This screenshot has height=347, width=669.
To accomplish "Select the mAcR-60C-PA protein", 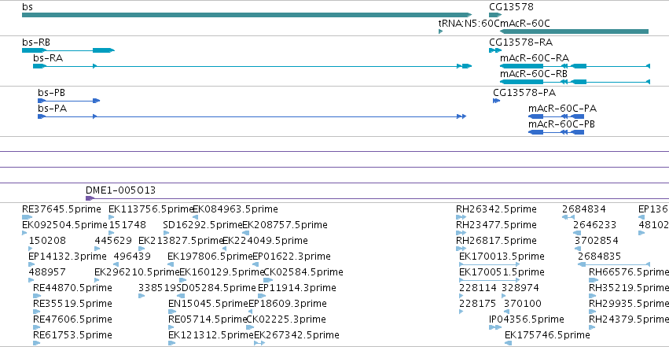I will click(556, 116).
